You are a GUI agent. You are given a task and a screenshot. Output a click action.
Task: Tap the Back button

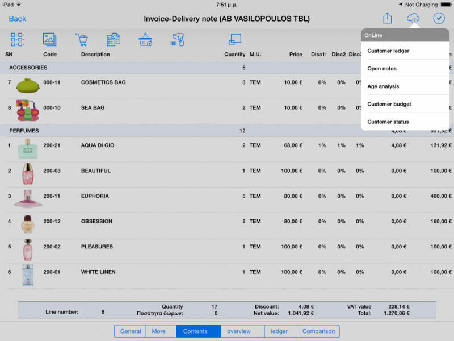18,19
